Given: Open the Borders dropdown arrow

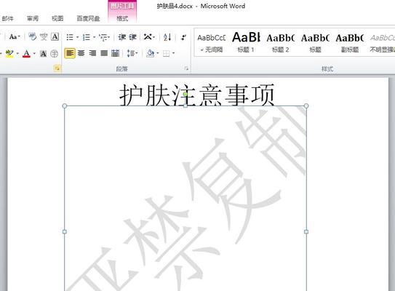Looking at the screenshot, I should (x=174, y=53).
